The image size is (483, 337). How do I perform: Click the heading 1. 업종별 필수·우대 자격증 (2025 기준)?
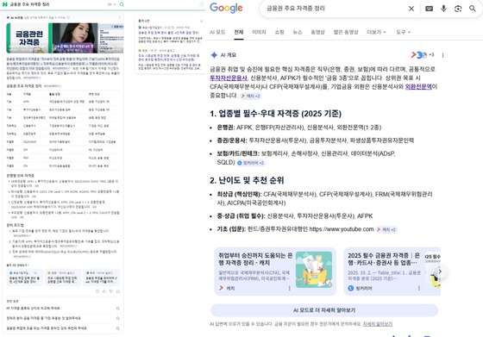[x=275, y=114]
